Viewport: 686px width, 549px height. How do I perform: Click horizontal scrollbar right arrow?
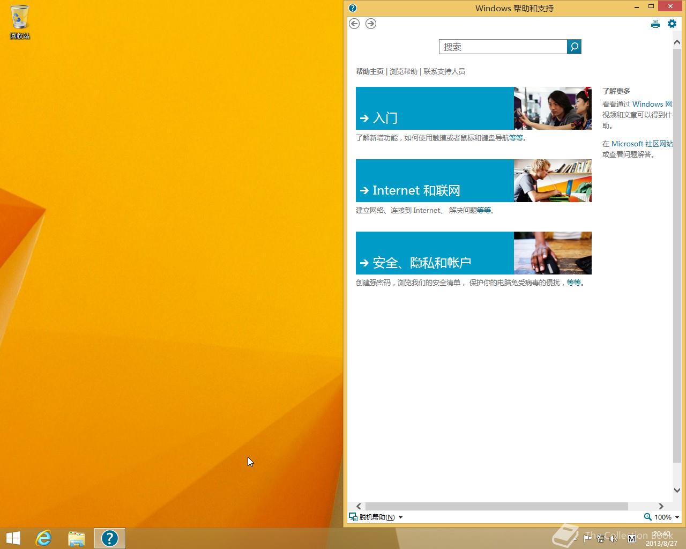point(661,506)
